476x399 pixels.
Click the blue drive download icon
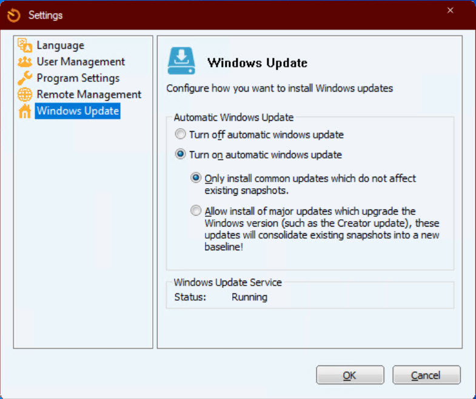point(181,61)
